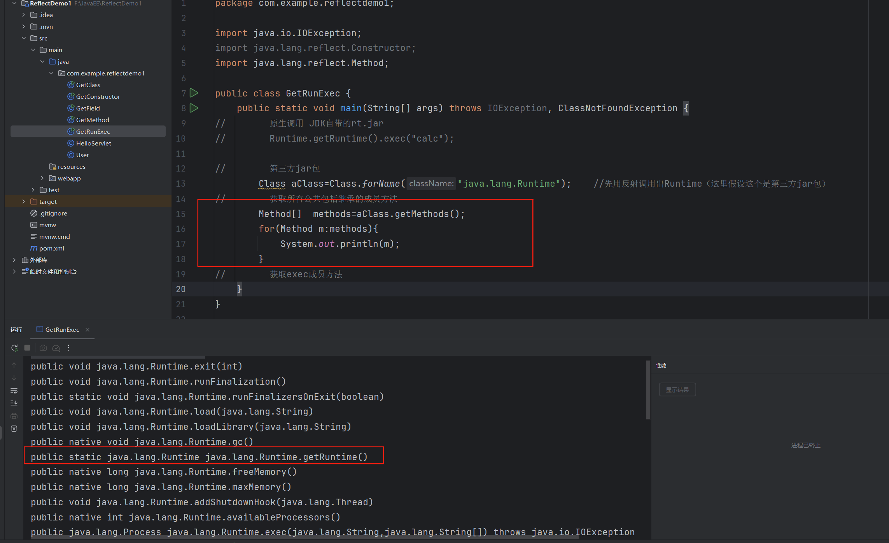Open pom.xml in the project tree
The image size is (889, 543).
pyautogui.click(x=51, y=248)
